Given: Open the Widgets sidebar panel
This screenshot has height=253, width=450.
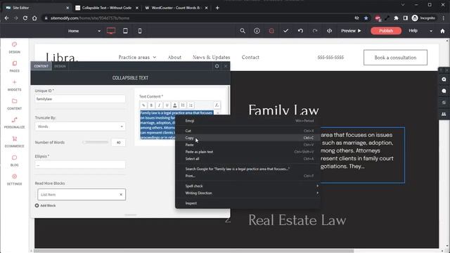Looking at the screenshot, I should click(14, 86).
